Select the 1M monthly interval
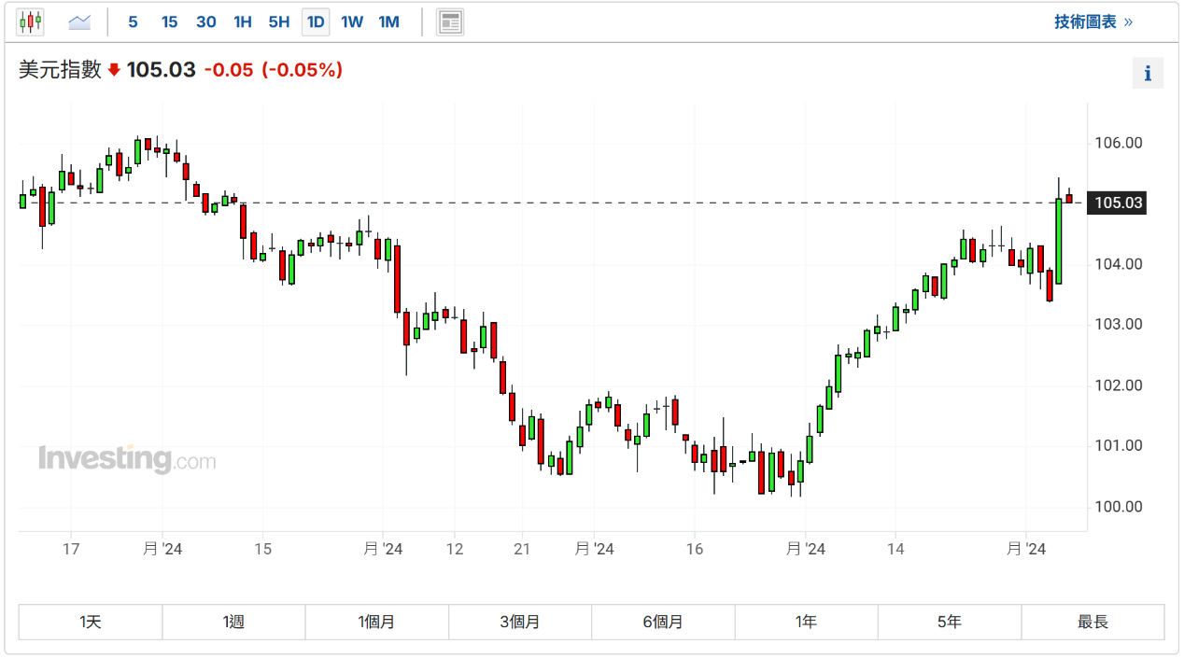Screen dimensions: 1184x658 coord(389,21)
